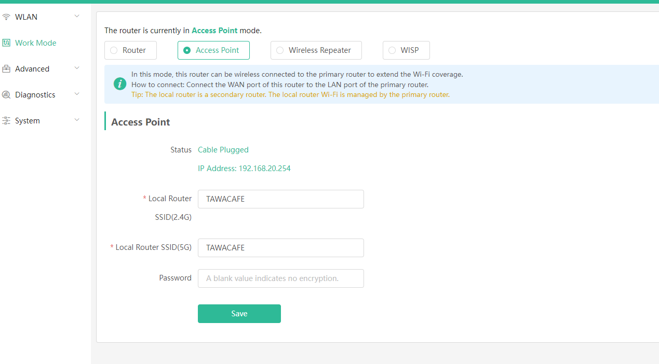Click the Diagnostics sidebar icon
This screenshot has height=364, width=659.
6,95
